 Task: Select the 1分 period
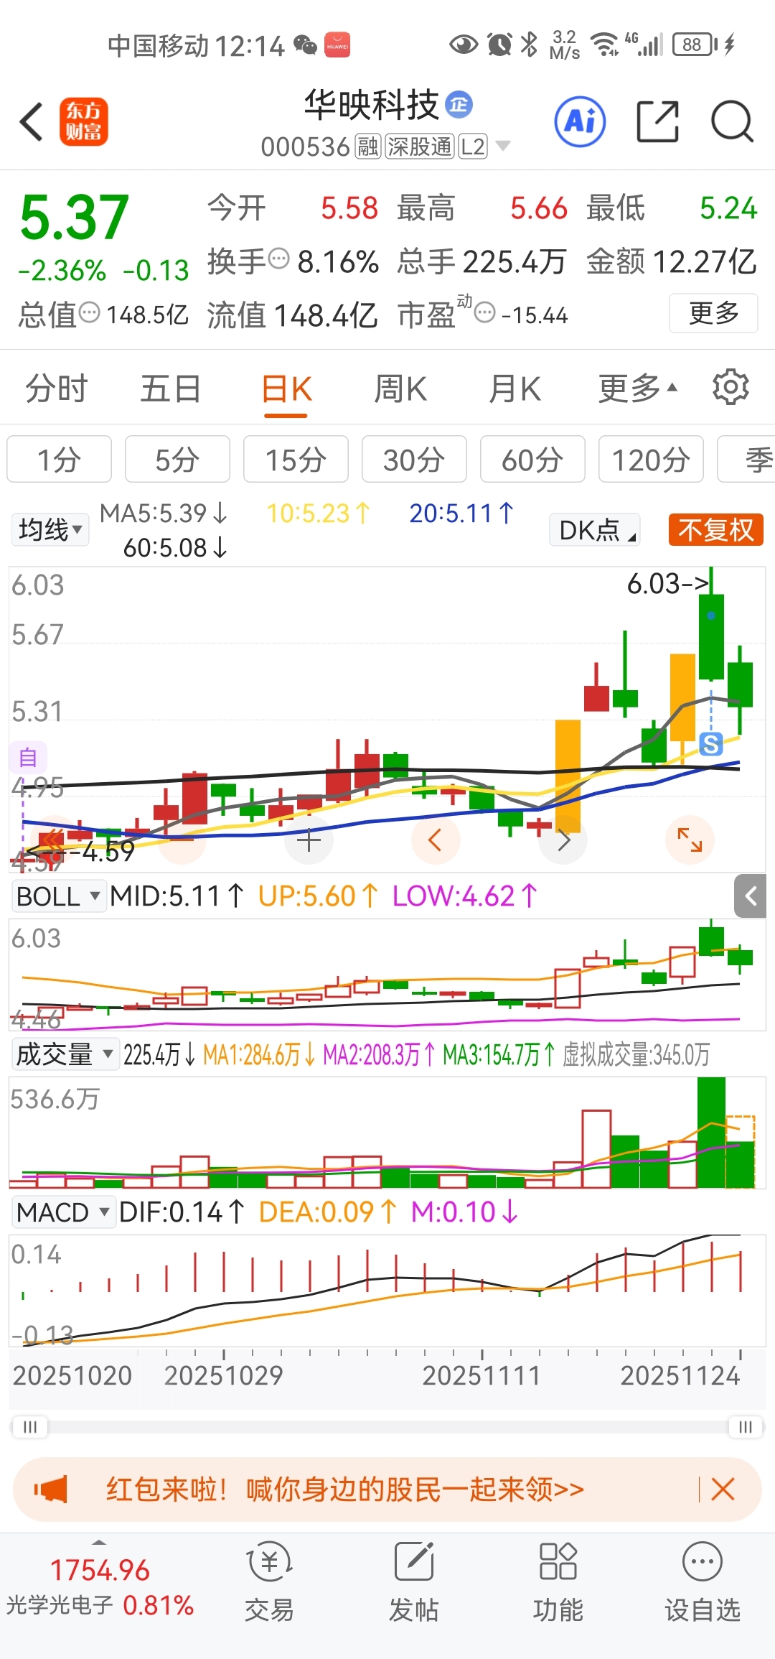click(x=59, y=459)
